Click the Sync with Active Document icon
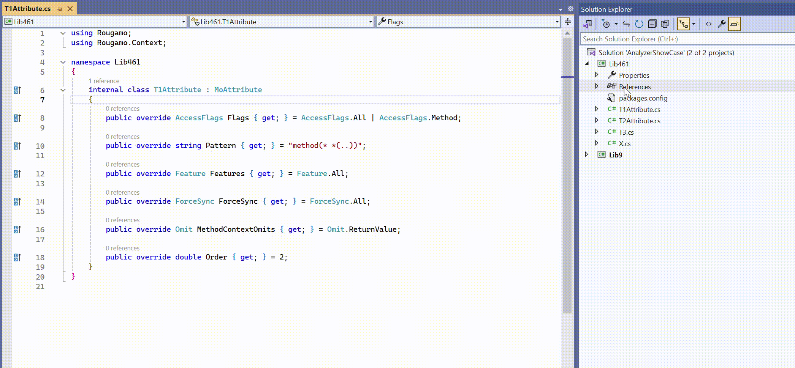 click(x=626, y=24)
